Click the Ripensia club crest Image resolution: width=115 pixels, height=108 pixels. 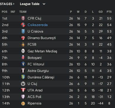coord(23,103)
